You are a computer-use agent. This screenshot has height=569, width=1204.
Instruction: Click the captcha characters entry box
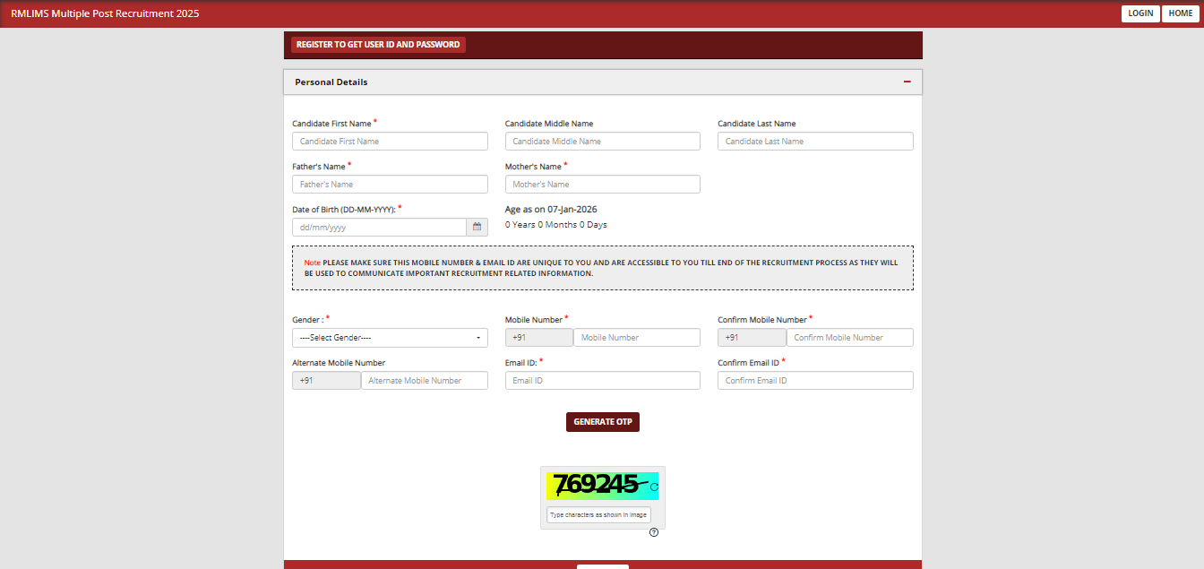[598, 514]
